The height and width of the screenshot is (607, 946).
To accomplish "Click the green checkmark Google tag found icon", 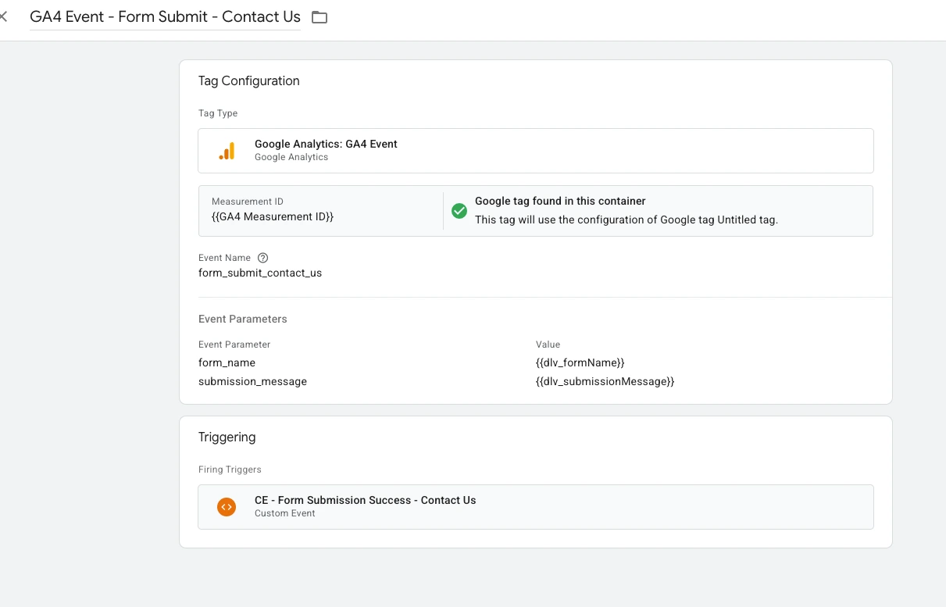I will pyautogui.click(x=459, y=211).
